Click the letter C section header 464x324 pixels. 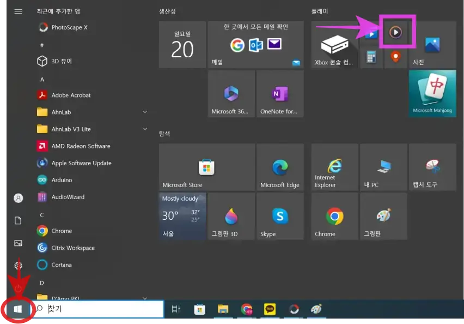tap(42, 215)
